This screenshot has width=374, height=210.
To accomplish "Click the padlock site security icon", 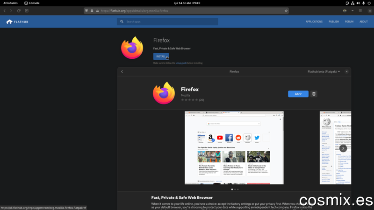I will tap(92, 11).
